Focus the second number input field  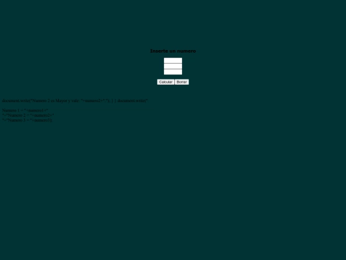(x=173, y=66)
